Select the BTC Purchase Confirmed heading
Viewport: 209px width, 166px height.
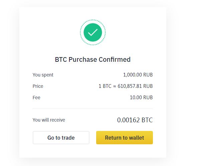(93, 59)
